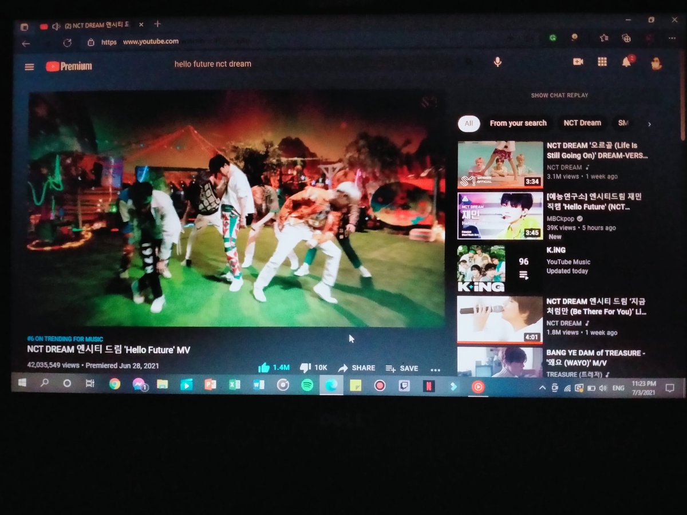
Task: Close the NCT DREAM browser tab
Action: point(141,25)
